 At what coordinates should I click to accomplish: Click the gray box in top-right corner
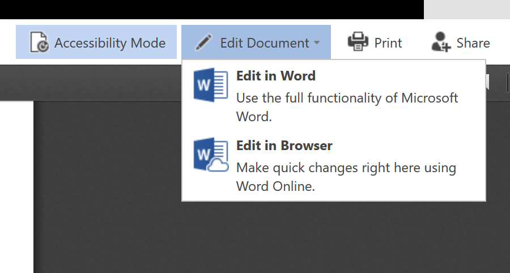467,10
